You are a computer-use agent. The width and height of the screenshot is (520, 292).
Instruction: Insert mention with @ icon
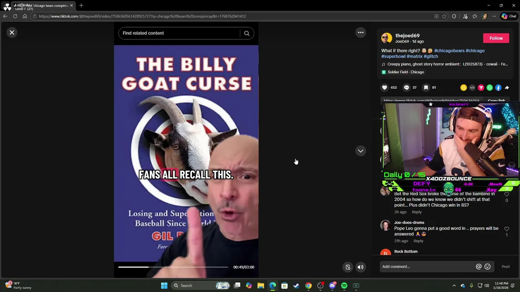(479, 266)
